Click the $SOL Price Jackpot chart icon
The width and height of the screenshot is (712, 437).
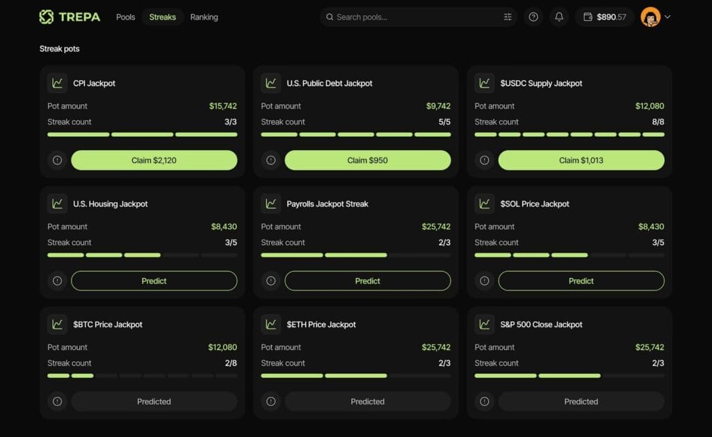click(x=485, y=204)
